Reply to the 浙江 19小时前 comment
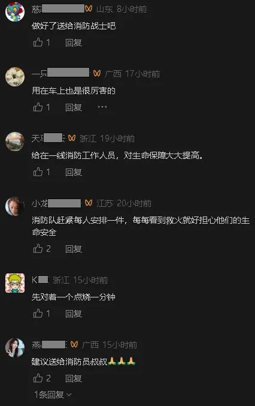This screenshot has height=406, width=255. 74,172
